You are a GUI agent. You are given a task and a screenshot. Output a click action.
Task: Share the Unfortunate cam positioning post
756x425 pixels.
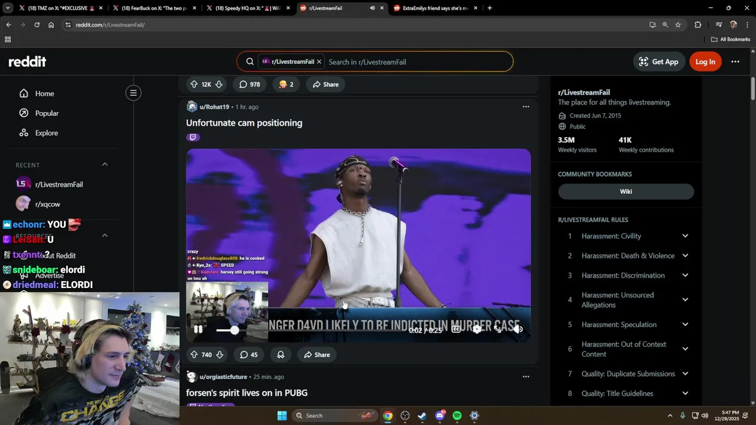click(x=317, y=355)
